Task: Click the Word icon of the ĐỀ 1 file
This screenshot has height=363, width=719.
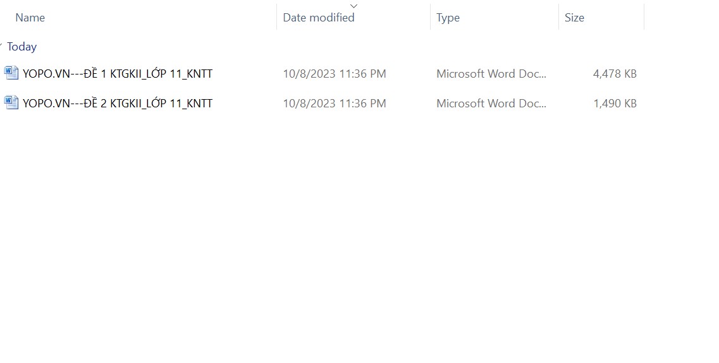Action: pos(11,73)
